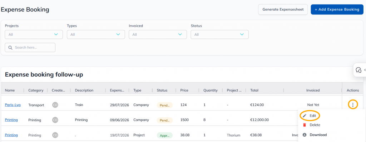
Task: Click the Total column header
Action: click(254, 90)
